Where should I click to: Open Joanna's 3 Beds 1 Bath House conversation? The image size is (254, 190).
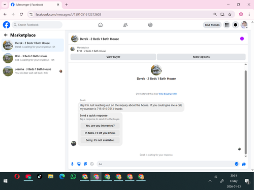point(33,71)
